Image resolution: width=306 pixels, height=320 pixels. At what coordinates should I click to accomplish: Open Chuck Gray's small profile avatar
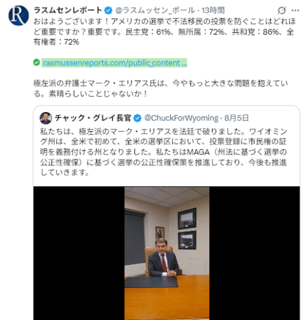point(45,118)
